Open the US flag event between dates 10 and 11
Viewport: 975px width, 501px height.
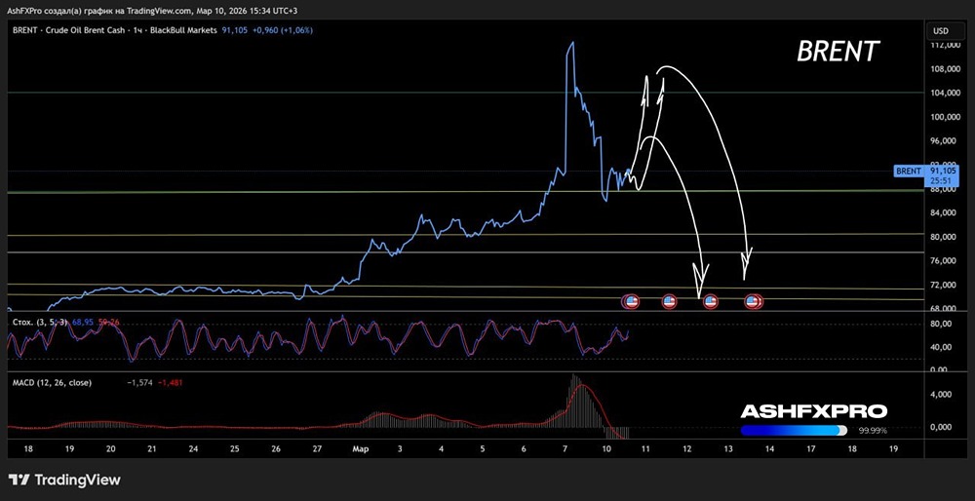click(x=631, y=302)
